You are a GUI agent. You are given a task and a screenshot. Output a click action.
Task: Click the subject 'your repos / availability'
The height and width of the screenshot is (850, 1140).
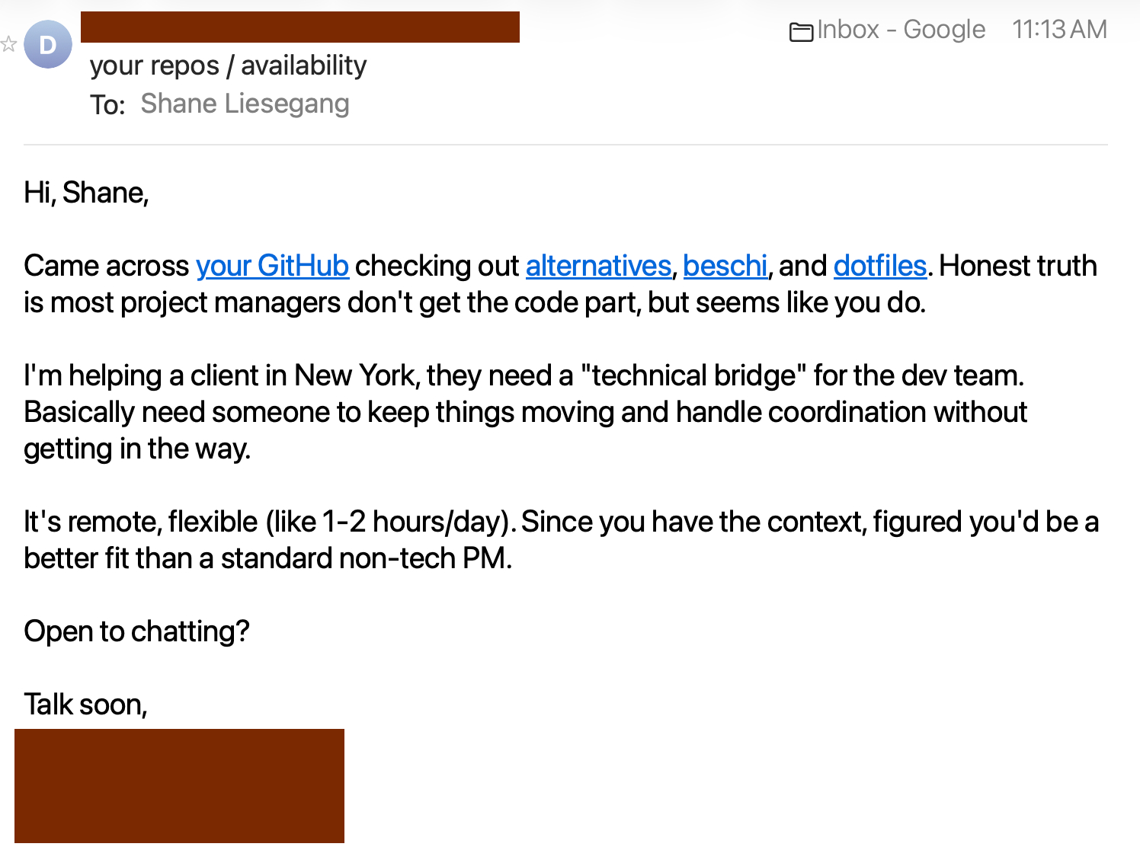(x=228, y=66)
